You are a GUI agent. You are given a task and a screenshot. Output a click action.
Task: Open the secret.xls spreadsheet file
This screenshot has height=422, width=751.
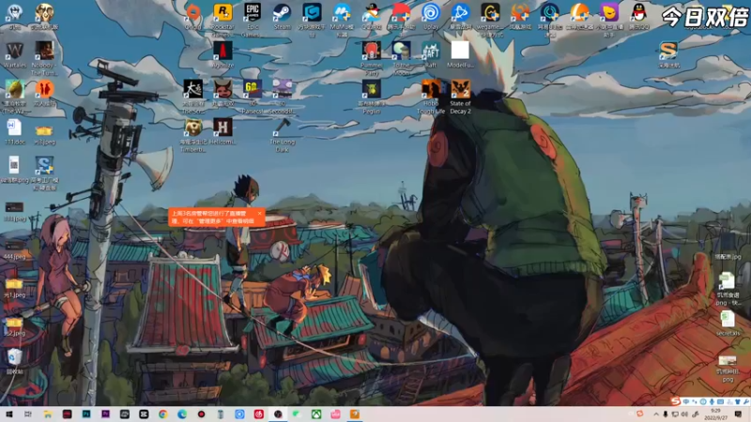click(727, 320)
